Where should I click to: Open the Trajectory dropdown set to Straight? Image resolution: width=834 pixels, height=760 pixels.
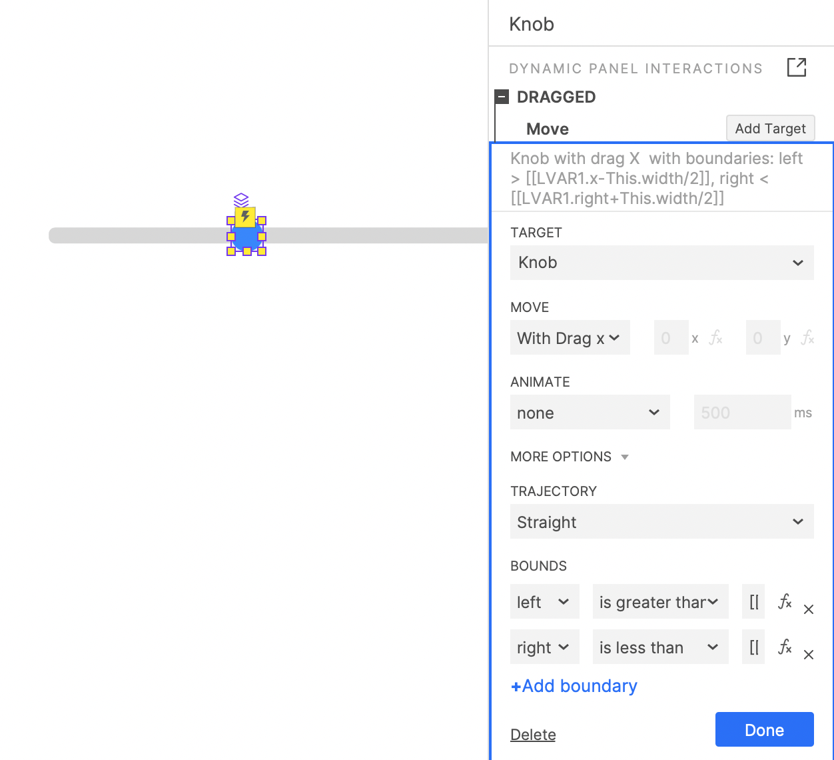click(661, 522)
